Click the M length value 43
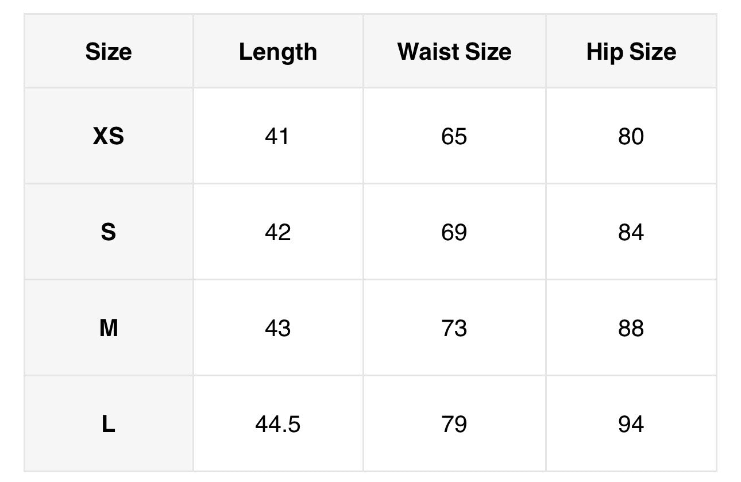 point(278,329)
